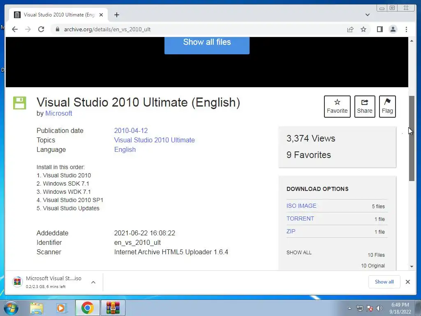Image resolution: width=421 pixels, height=316 pixels.
Task: Bookmark this page with the star icon
Action: coord(363,29)
